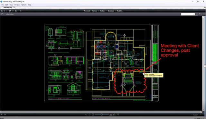Open the View menu
The height and width of the screenshot is (119, 206).
[x=11, y=5]
